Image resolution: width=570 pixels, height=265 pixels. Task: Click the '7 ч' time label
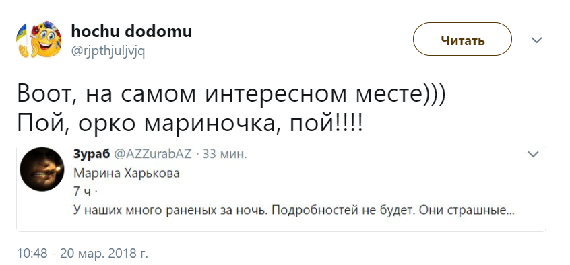pos(82,192)
